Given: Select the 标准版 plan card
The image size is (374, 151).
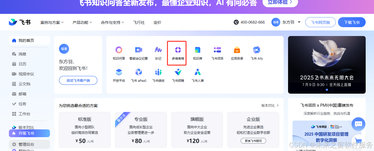Looking at the screenshot, I should 85,130.
